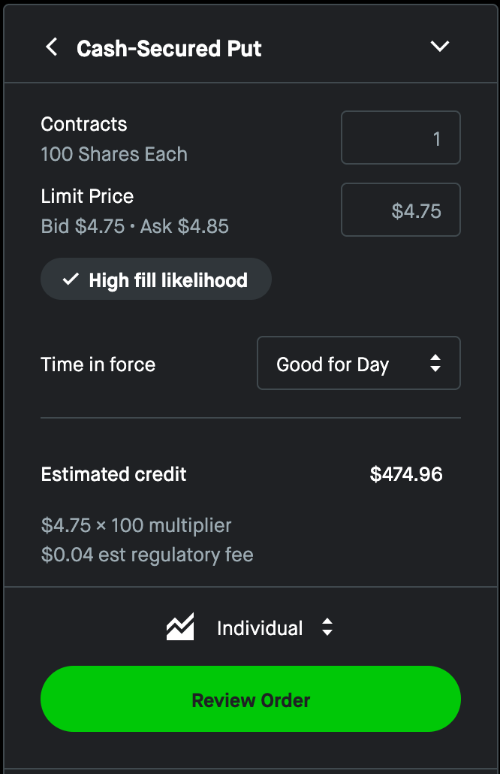Click the checkmark in the fill likelihood chip
Image resolution: width=500 pixels, height=774 pixels.
coord(71,280)
